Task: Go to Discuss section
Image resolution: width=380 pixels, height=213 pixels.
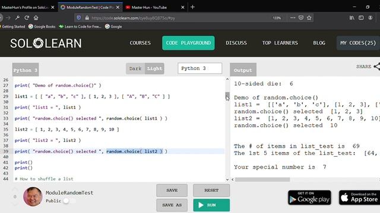Action: [236, 43]
